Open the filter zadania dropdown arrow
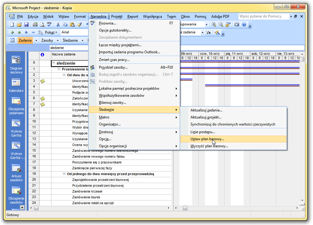The height and width of the screenshot is (225, 313). pos(202,32)
